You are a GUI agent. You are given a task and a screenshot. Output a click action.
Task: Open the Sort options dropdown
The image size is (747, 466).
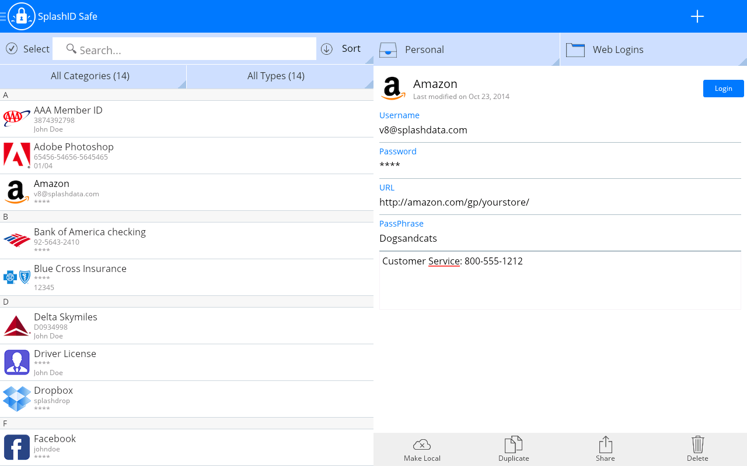346,49
